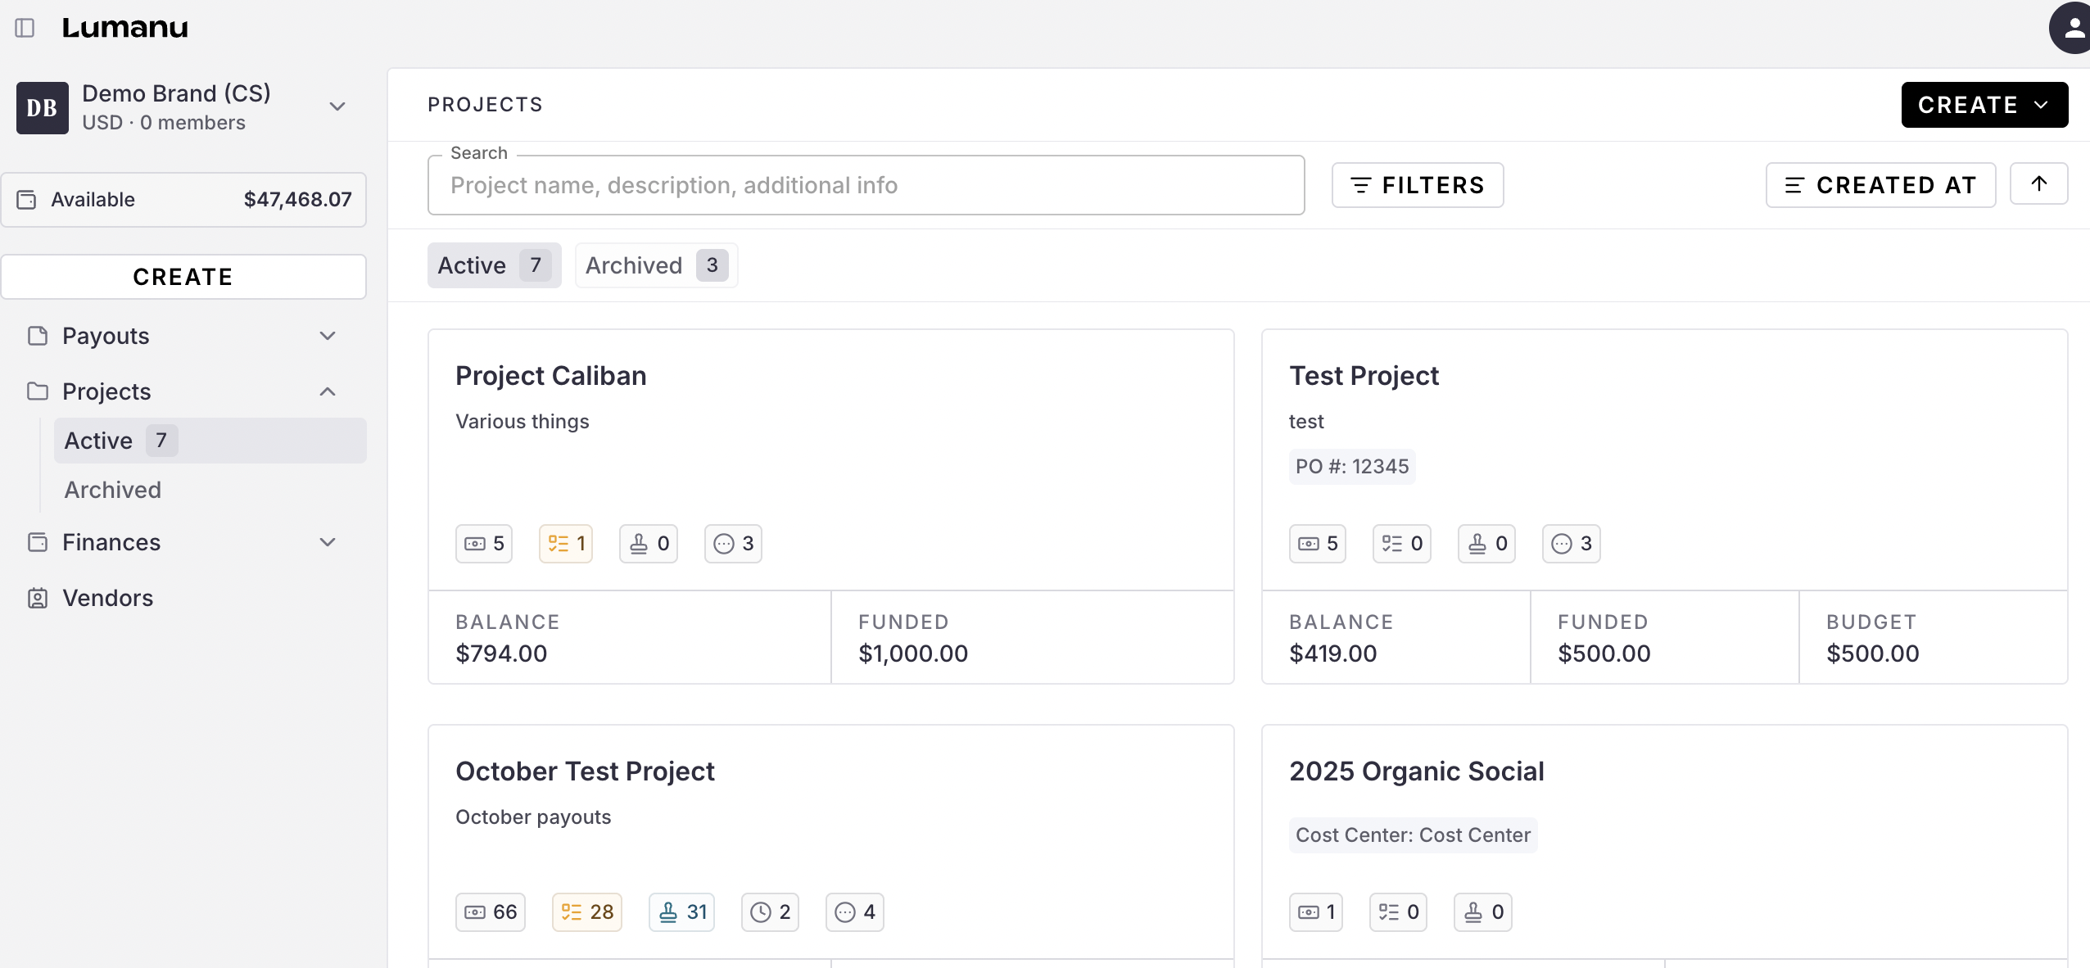Collapse the Projects sidebar section
This screenshot has height=968, width=2090.
(328, 391)
